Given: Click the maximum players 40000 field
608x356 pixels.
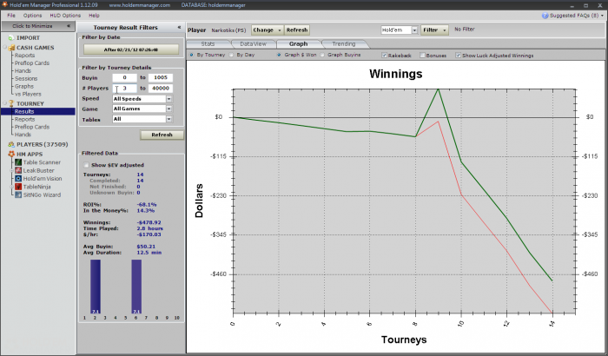Looking at the screenshot, I should 160,88.
